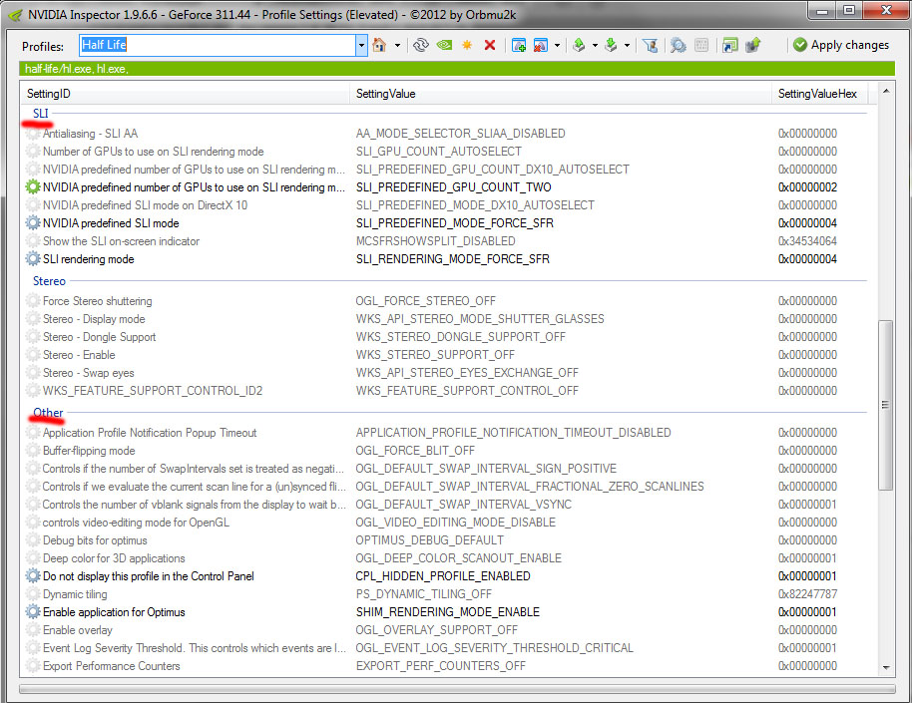
Task: Open the Profiles combo box dropdown arrow
Action: [x=362, y=45]
